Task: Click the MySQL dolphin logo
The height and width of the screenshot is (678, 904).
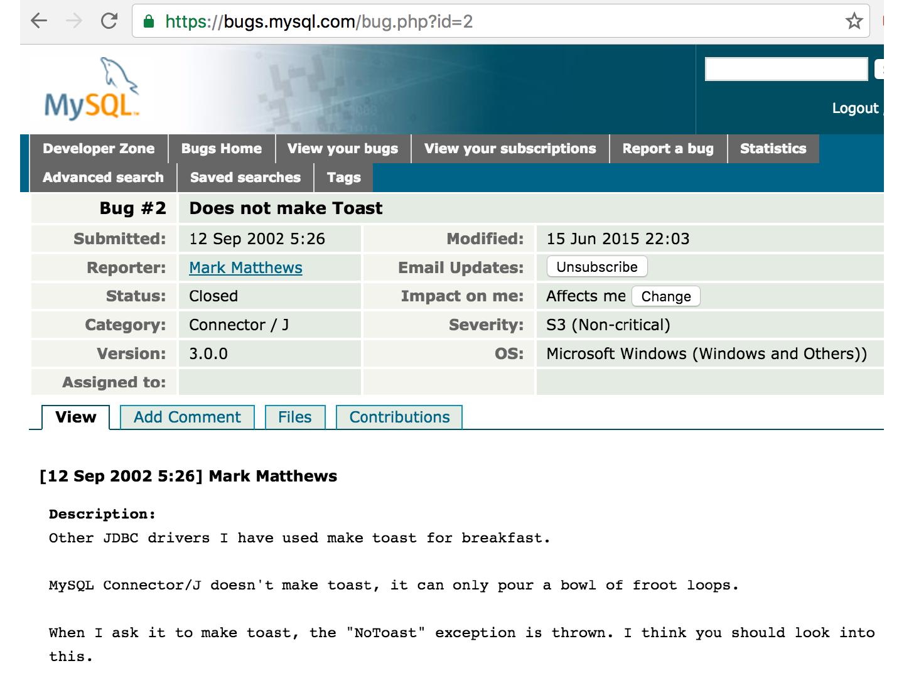Action: (92, 88)
